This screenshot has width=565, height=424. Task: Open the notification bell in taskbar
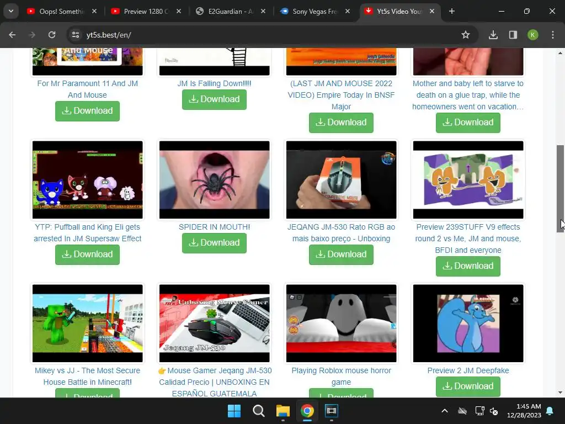click(550, 411)
